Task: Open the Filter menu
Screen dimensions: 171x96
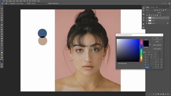Action: [x=24, y=1]
